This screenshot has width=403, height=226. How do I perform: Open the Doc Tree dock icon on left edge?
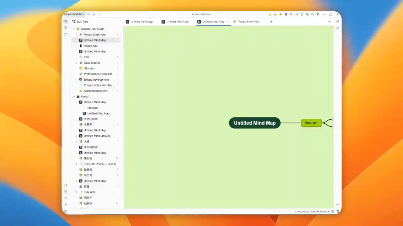point(65,21)
